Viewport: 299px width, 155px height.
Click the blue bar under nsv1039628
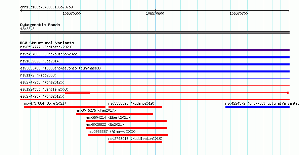tap(155, 64)
